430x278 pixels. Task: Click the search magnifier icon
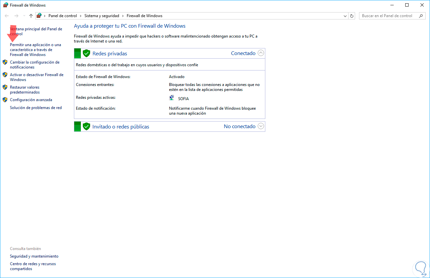421,16
